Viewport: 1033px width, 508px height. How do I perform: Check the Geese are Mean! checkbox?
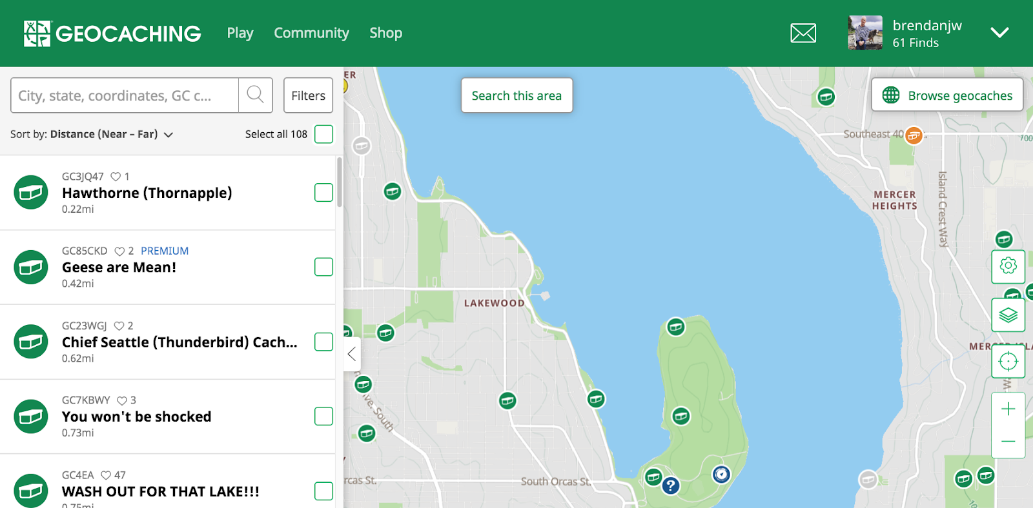(x=323, y=267)
